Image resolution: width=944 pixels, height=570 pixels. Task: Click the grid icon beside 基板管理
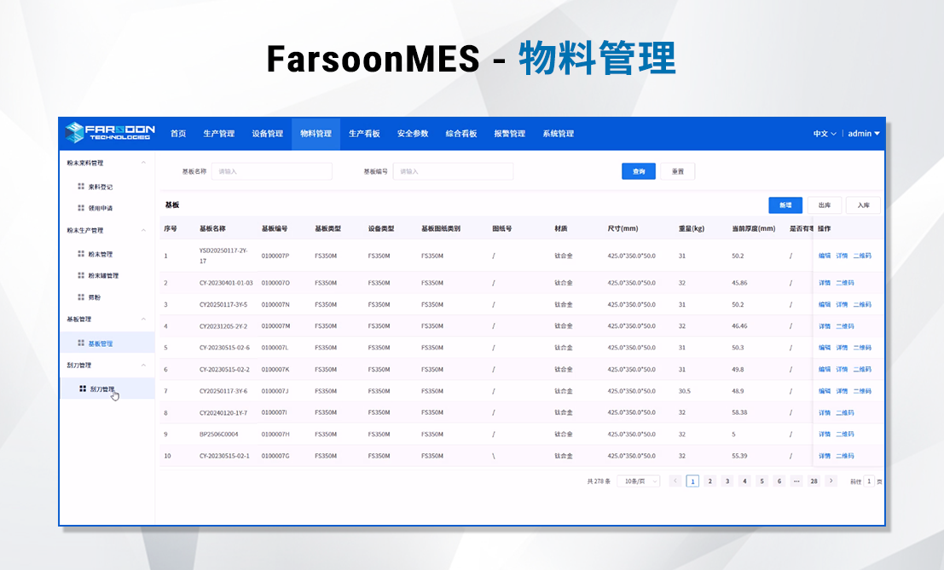coord(81,343)
